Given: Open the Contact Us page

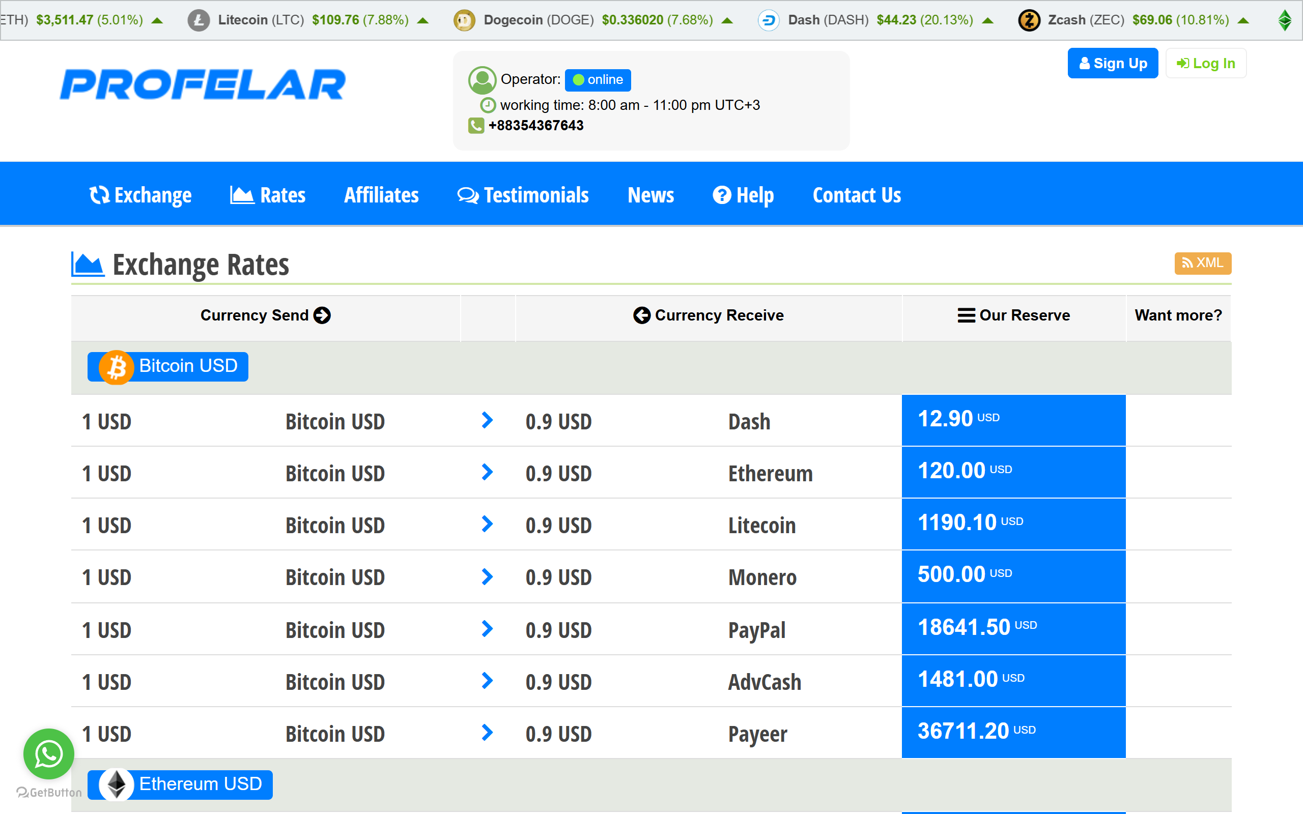Looking at the screenshot, I should pyautogui.click(x=857, y=195).
